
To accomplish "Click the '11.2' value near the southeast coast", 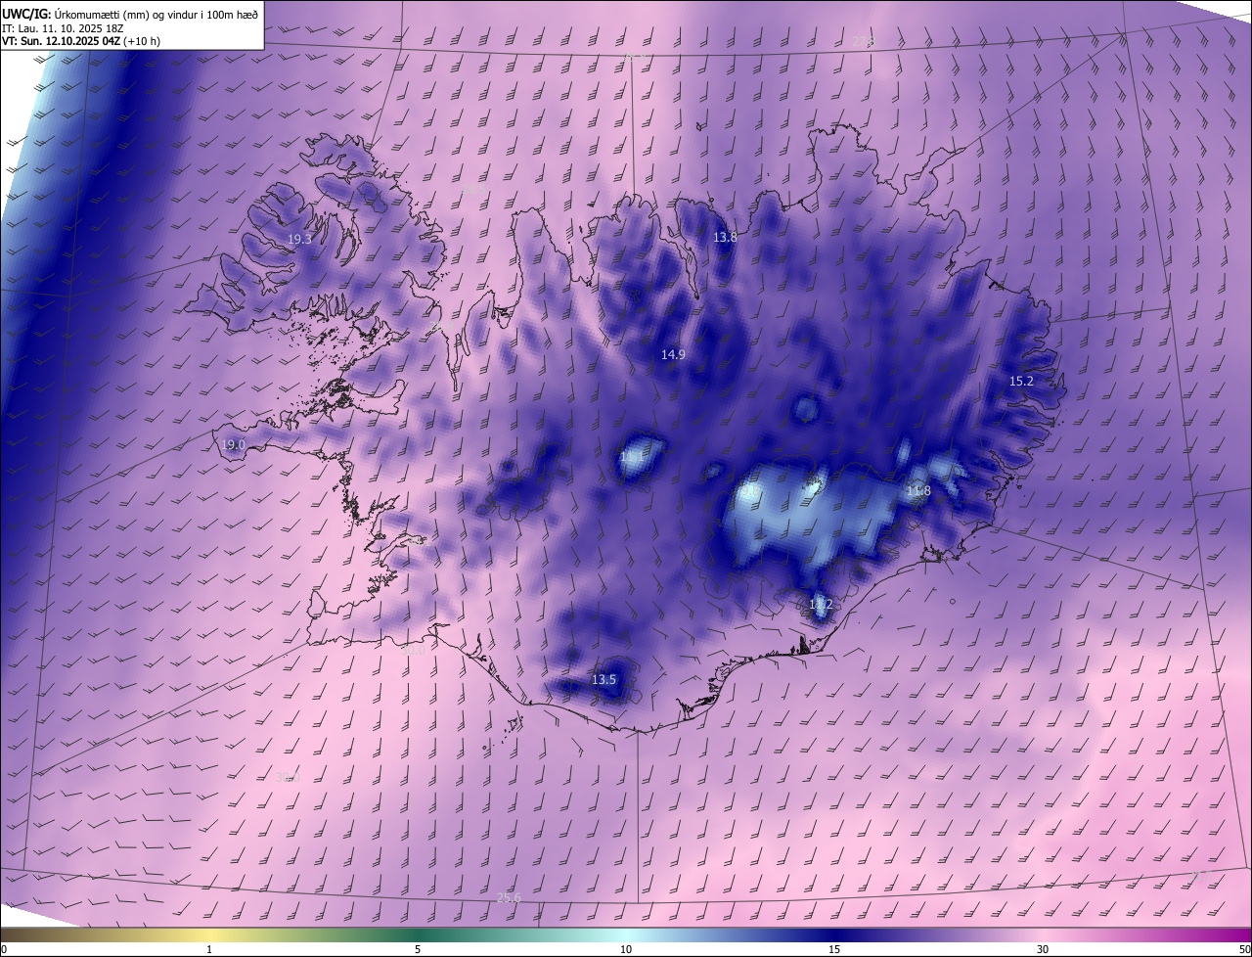I will coord(821,604).
